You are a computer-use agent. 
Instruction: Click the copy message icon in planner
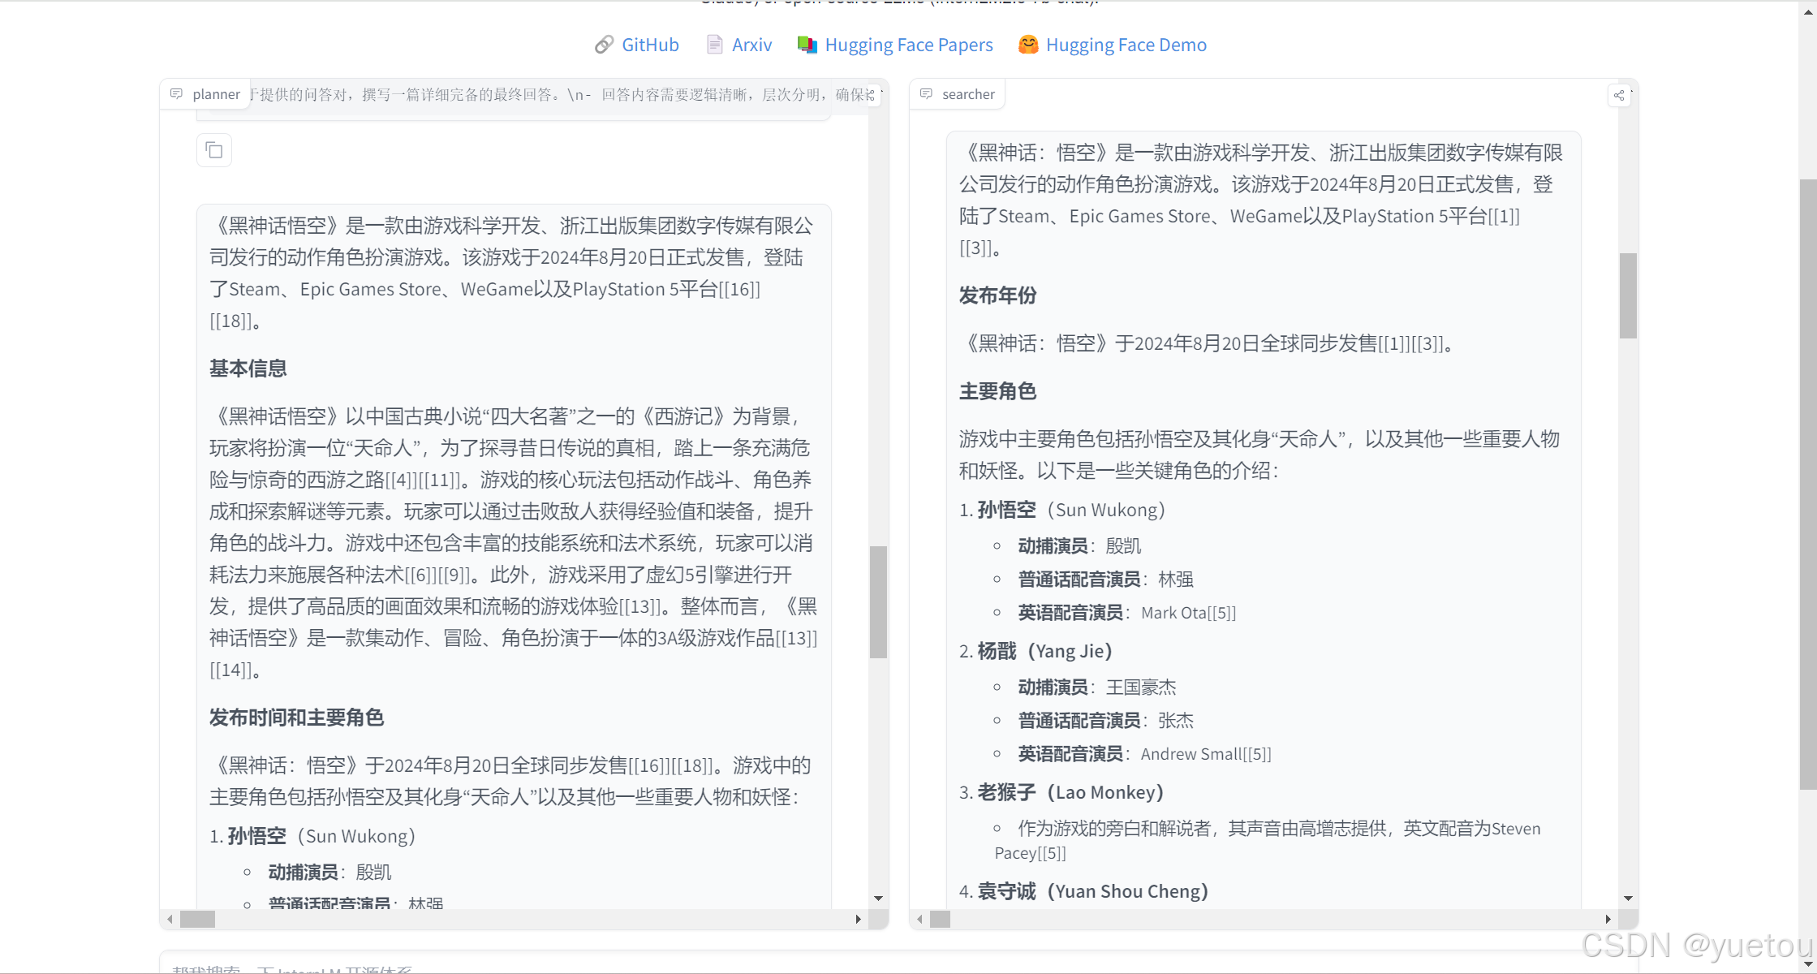click(x=214, y=151)
